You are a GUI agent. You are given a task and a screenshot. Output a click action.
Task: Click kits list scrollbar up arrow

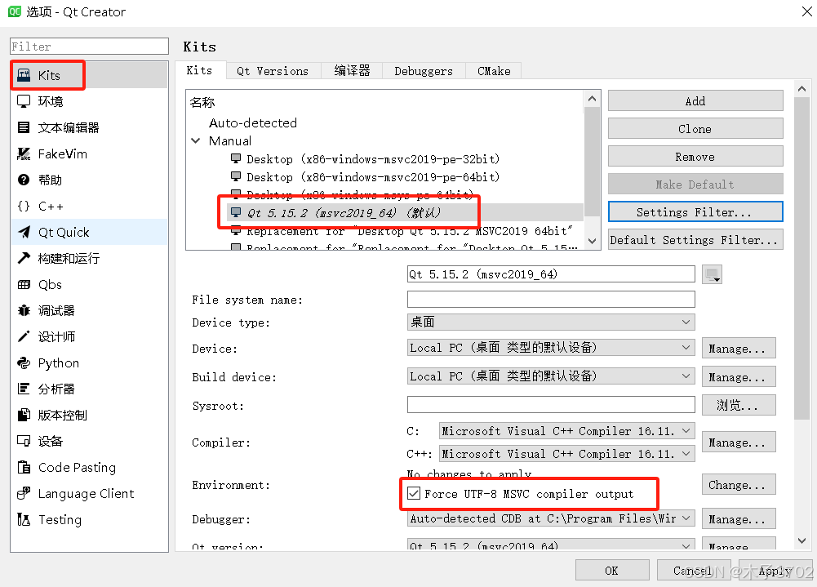pyautogui.click(x=592, y=99)
